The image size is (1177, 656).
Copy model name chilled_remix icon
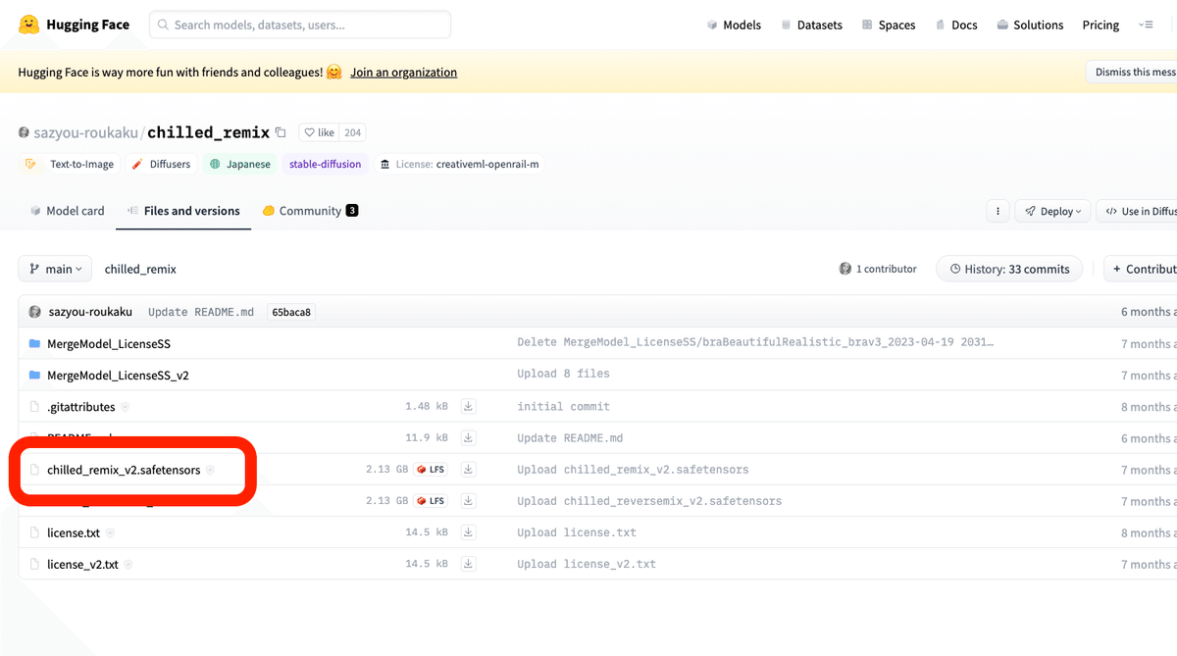tap(281, 132)
